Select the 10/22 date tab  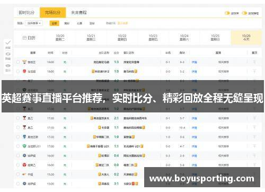[x=122, y=38]
